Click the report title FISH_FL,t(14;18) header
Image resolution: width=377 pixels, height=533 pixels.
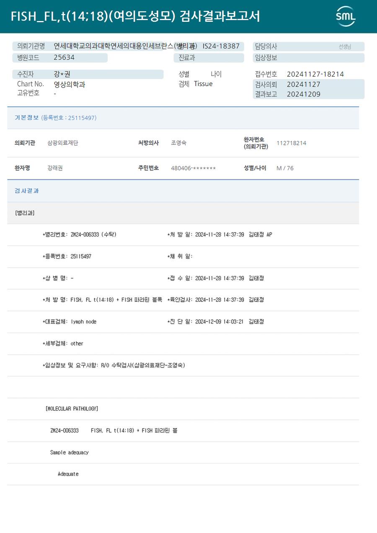135,16
